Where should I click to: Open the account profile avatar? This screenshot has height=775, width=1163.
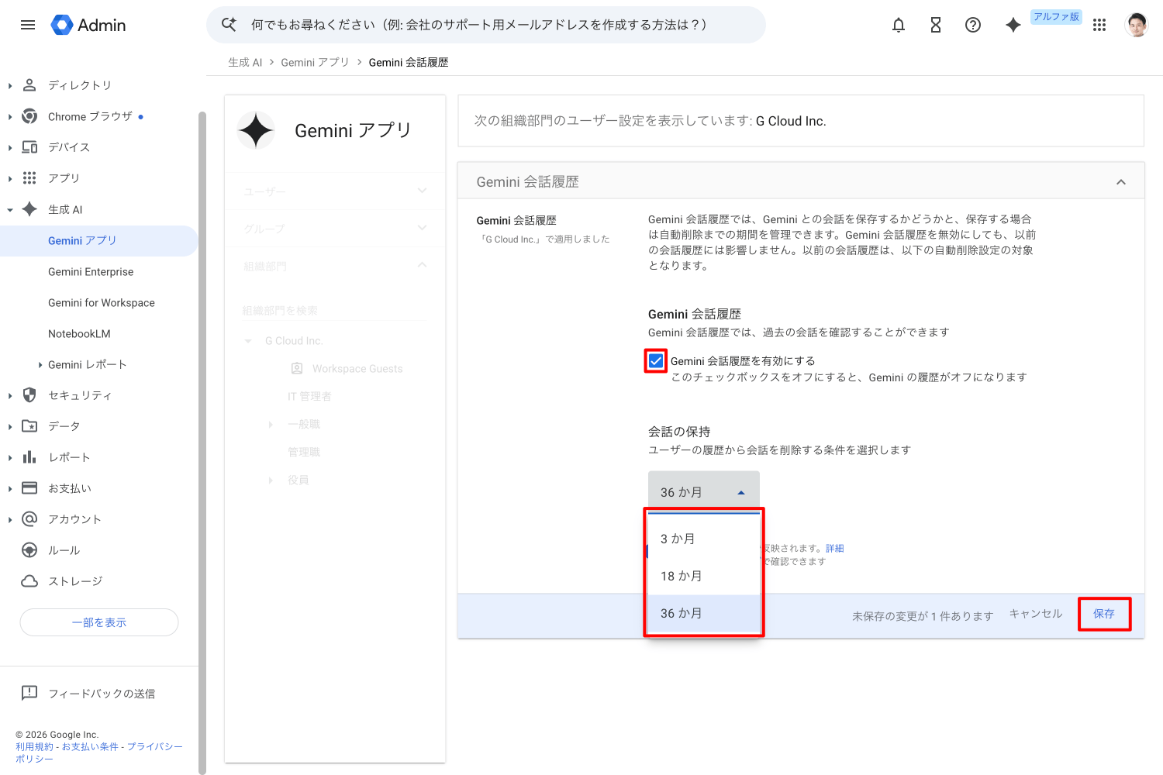coord(1137,25)
